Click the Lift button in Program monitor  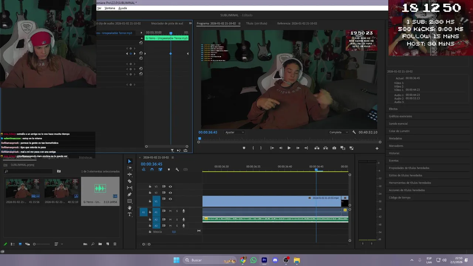(317, 148)
